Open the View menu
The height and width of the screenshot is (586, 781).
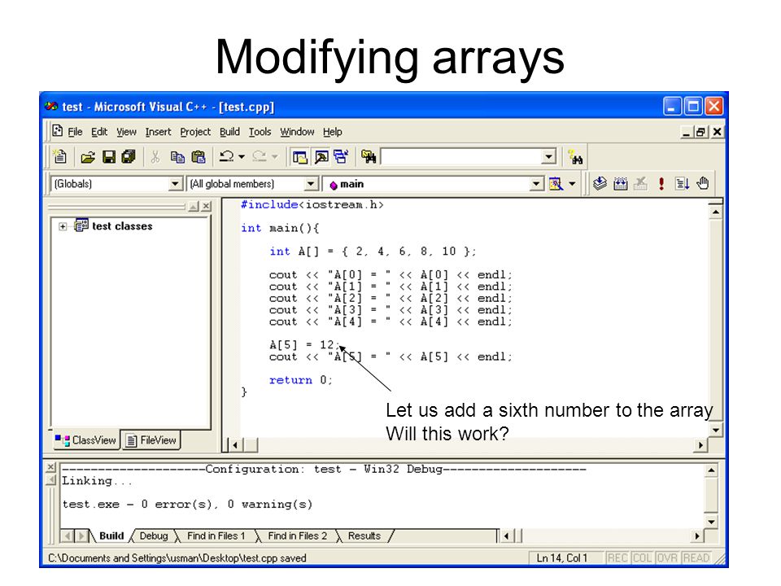coord(126,132)
